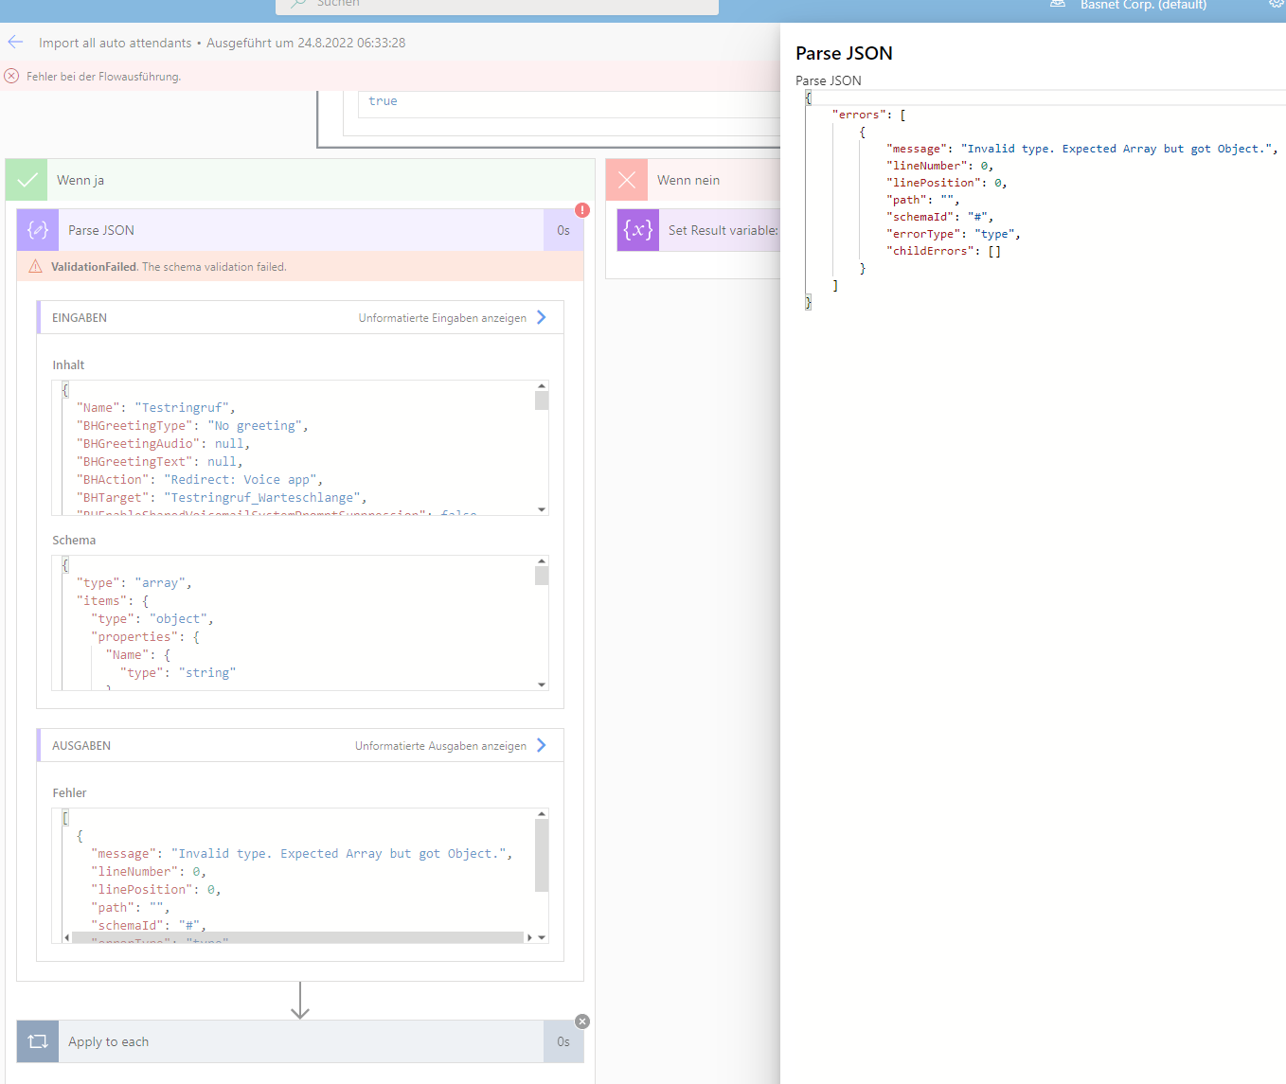Collapse the Wenn nein branch header
The width and height of the screenshot is (1286, 1084).
693,180
